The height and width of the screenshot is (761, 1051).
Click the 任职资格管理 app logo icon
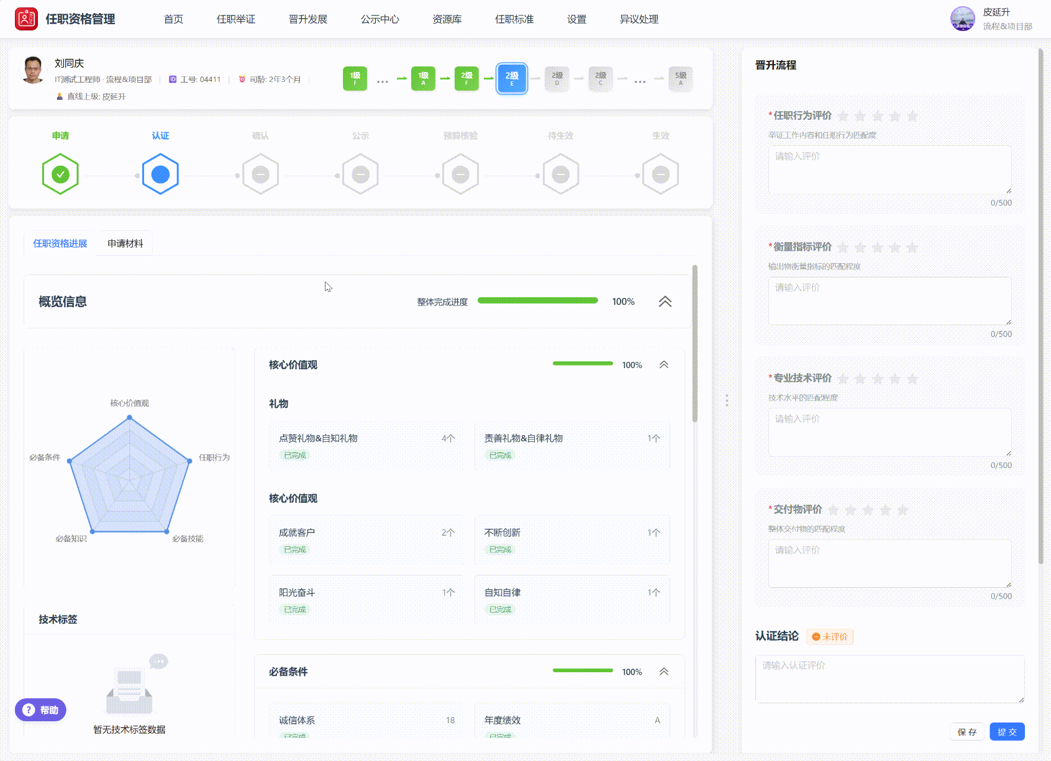click(26, 19)
